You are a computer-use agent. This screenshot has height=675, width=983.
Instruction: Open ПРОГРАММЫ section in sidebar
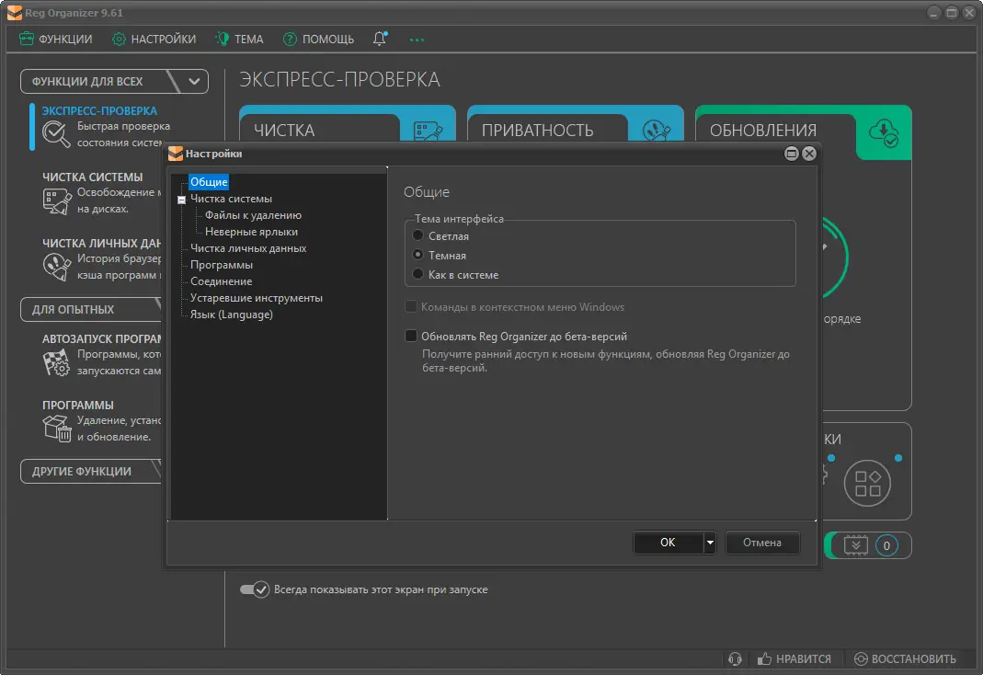[x=78, y=405]
